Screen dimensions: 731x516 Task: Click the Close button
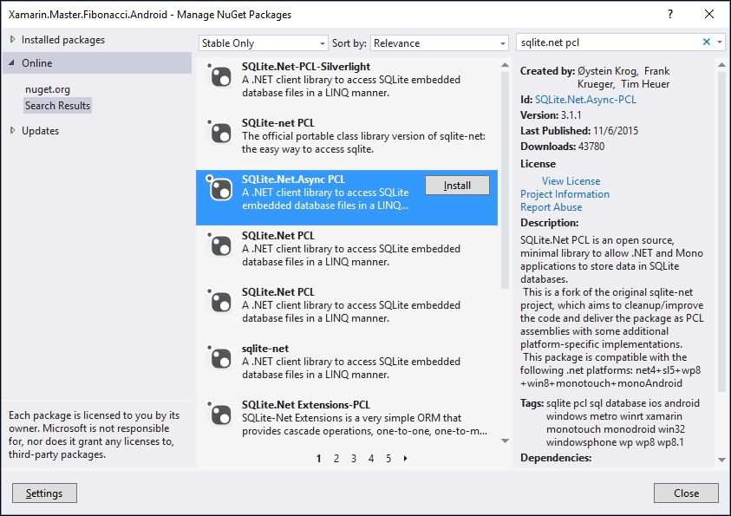(686, 493)
